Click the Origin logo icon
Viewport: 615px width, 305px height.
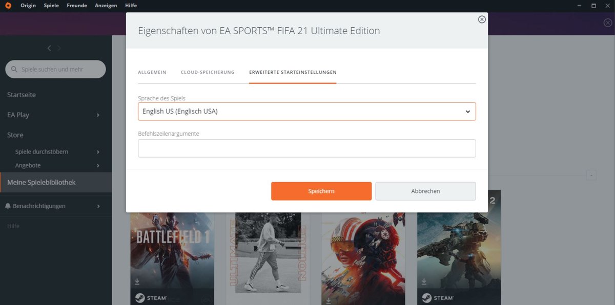[8, 6]
